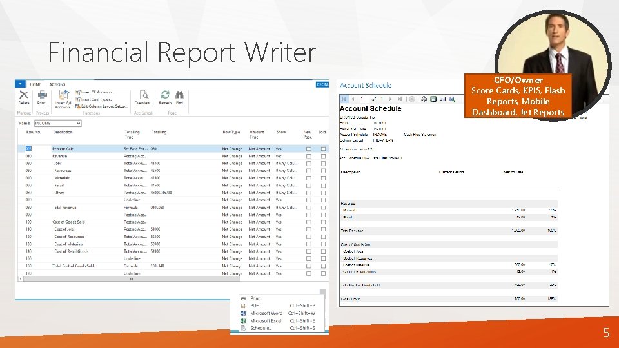This screenshot has width=619, height=348.
Task: Click the stop rendering icon in report toolbar
Action: point(412,99)
